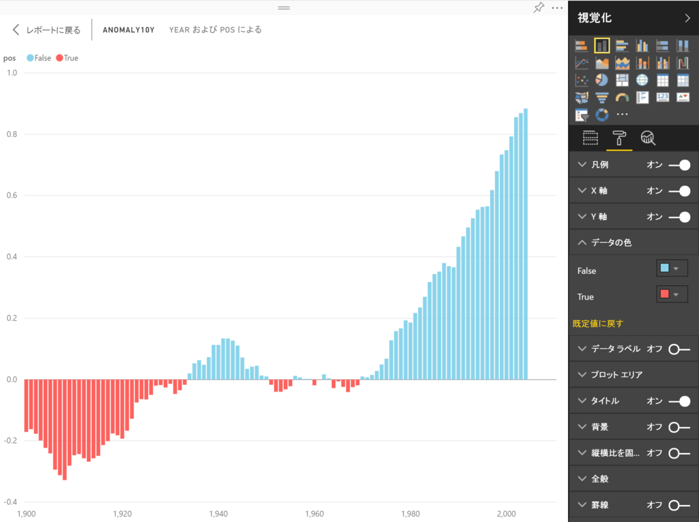Expand the データ ラベル section chevron
Image resolution: width=699 pixels, height=522 pixels.
pos(582,349)
